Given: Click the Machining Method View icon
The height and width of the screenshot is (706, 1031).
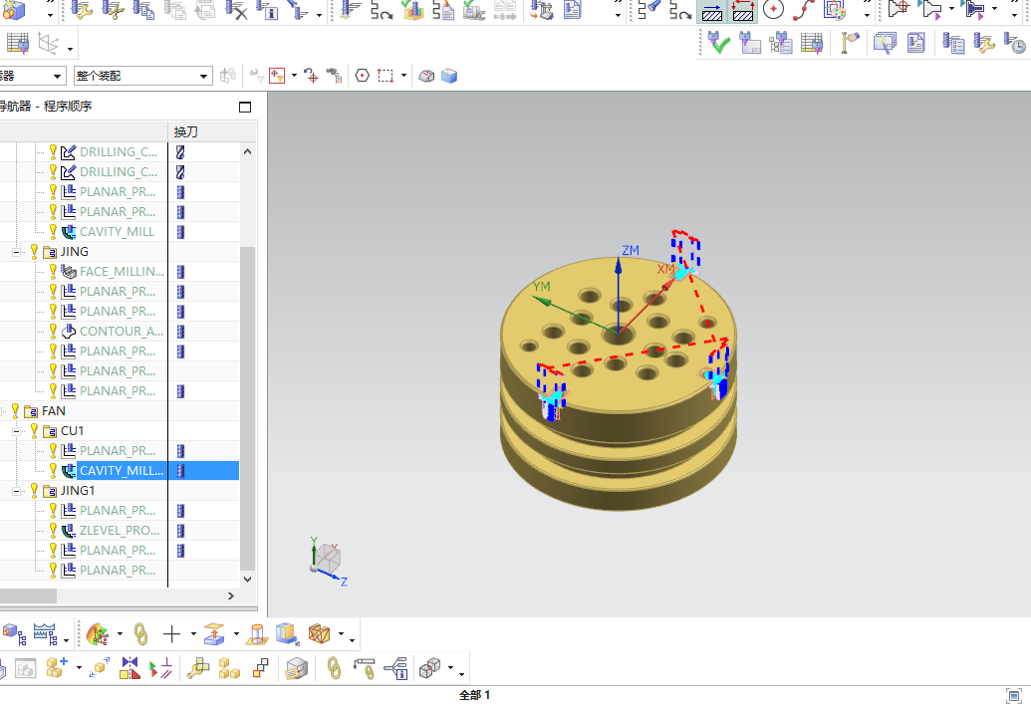Looking at the screenshot, I should [812, 44].
